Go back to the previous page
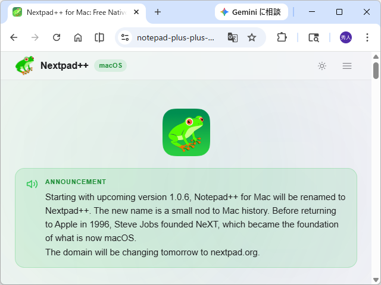 pyautogui.click(x=14, y=37)
